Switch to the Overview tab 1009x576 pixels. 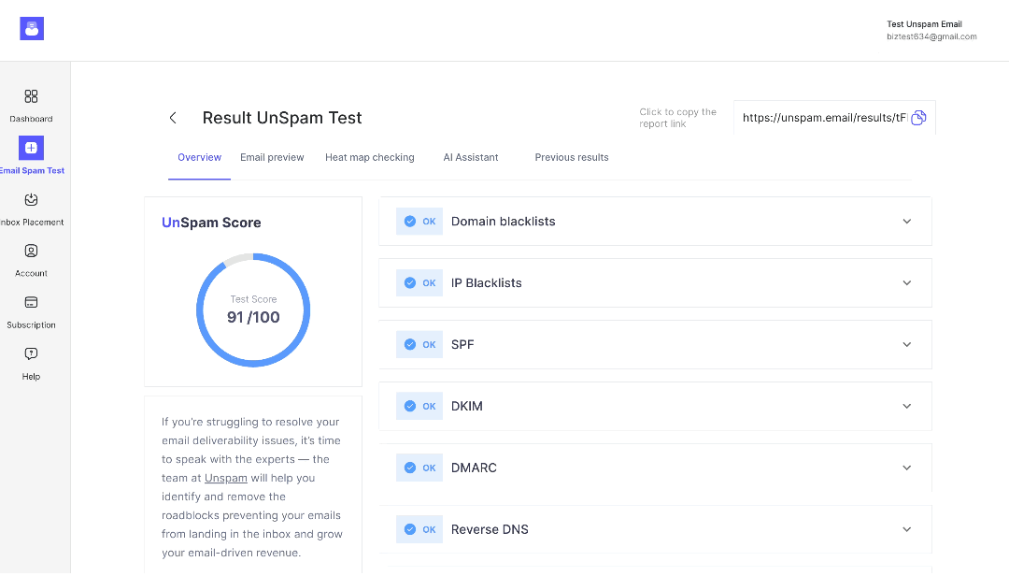(200, 157)
